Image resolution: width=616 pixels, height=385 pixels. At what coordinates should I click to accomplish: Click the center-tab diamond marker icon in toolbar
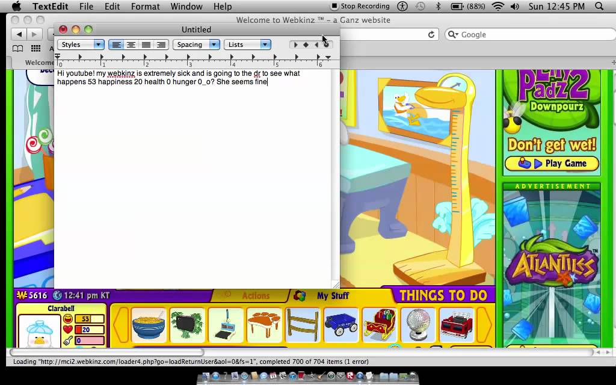[x=306, y=45]
